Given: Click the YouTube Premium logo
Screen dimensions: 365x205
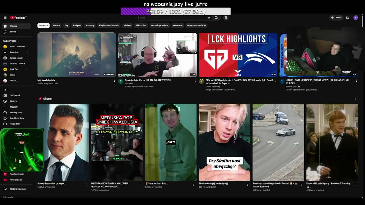Looking at the screenshot, I should click(x=18, y=18).
